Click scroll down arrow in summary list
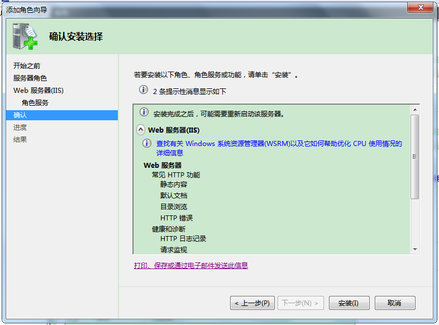Viewport: 439px width, 325px height. 415,249
